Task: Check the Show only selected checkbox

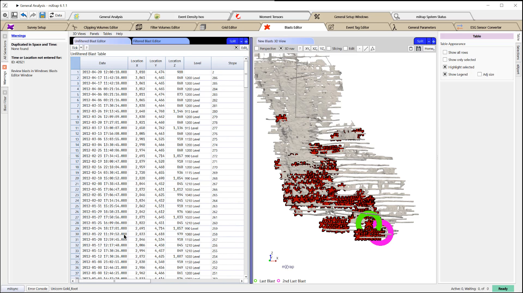Action: tap(445, 59)
